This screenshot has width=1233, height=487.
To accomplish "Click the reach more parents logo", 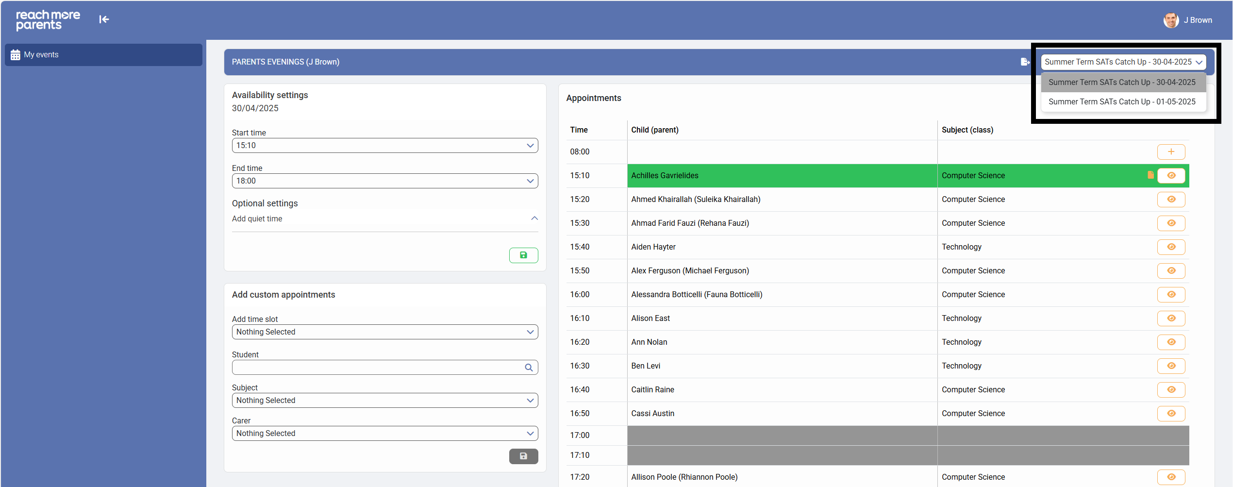I will click(48, 20).
